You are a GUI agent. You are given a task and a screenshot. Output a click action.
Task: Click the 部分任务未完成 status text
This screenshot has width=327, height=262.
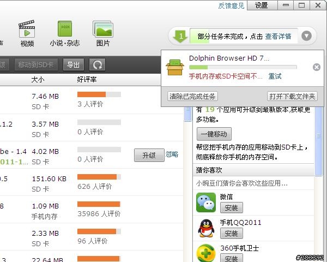(x=220, y=37)
